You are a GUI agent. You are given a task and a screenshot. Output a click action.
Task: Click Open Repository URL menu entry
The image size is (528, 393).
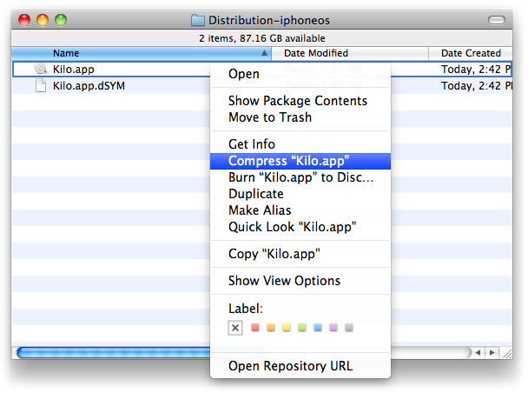(x=290, y=366)
